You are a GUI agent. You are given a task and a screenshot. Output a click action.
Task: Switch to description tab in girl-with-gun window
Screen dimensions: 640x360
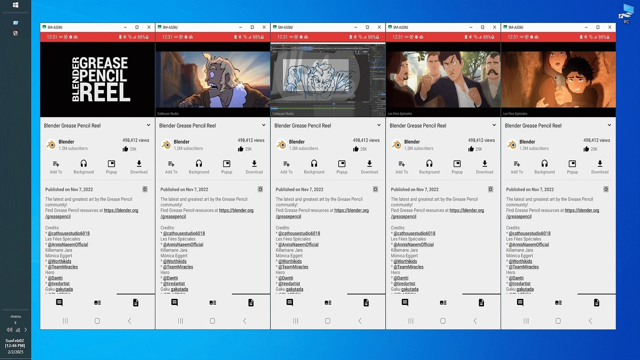(596, 302)
